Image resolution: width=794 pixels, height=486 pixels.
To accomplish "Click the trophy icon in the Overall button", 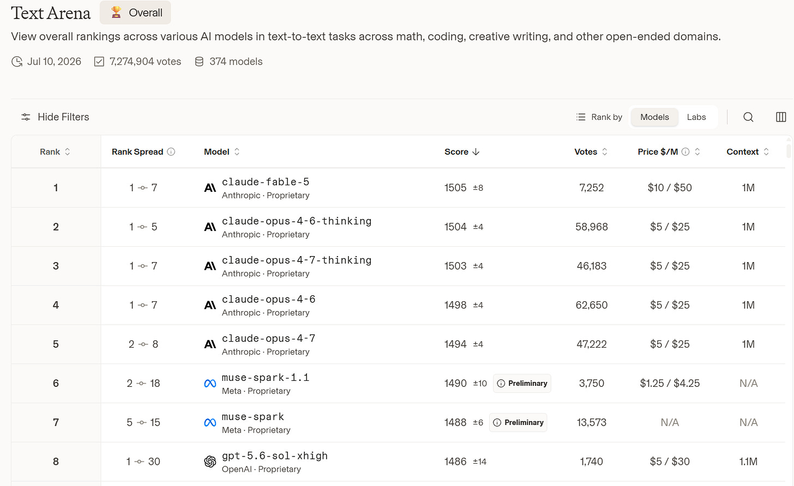I will (116, 13).
